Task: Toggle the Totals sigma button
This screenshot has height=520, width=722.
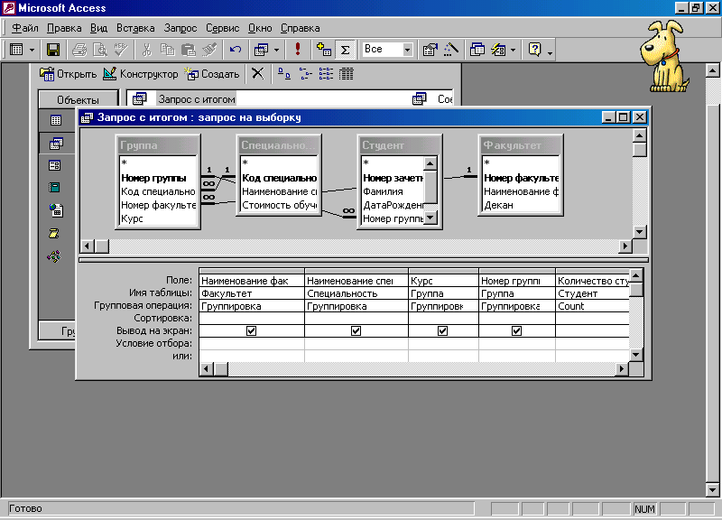Action: coord(346,50)
